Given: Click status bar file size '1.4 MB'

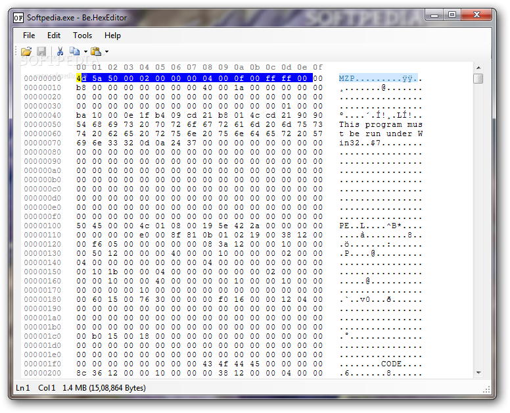Looking at the screenshot, I should 75,388.
